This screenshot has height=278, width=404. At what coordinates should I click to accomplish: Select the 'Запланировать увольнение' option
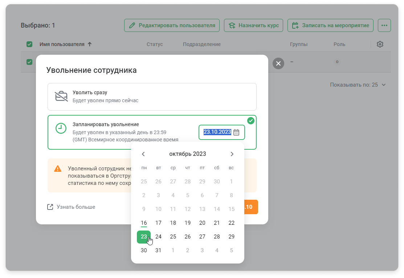152,132
